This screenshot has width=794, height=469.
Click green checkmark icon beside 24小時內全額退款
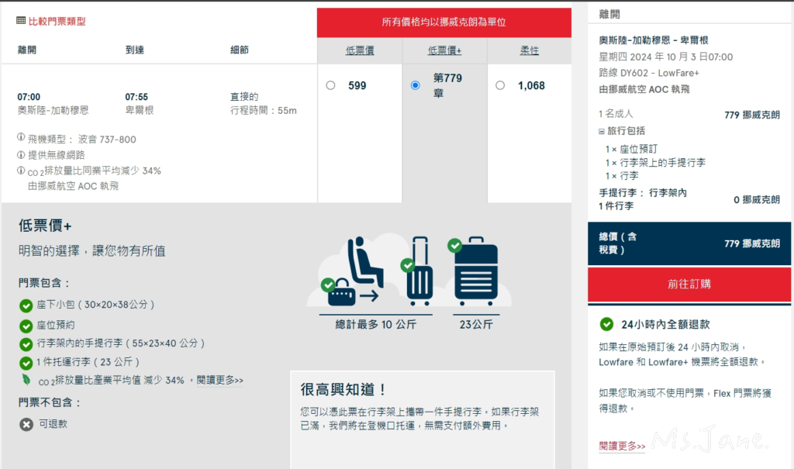coord(606,324)
